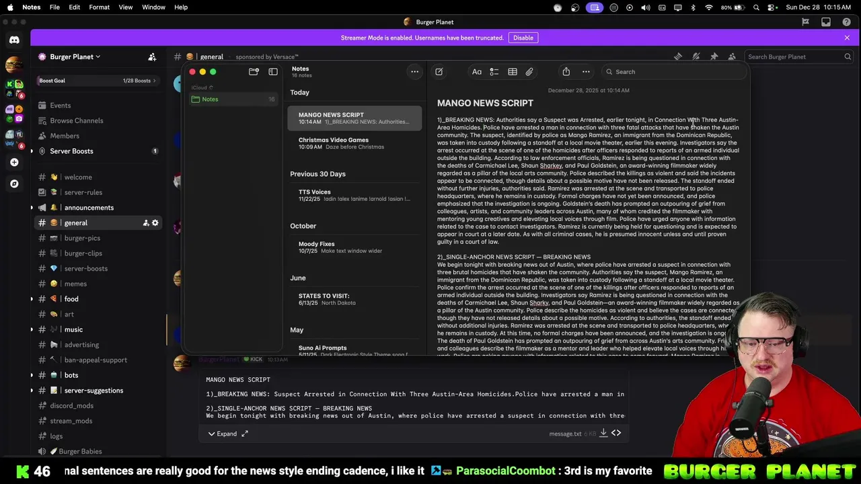The height and width of the screenshot is (484, 861).
Task: Select the Burger Planet server icon
Action: 14,65
